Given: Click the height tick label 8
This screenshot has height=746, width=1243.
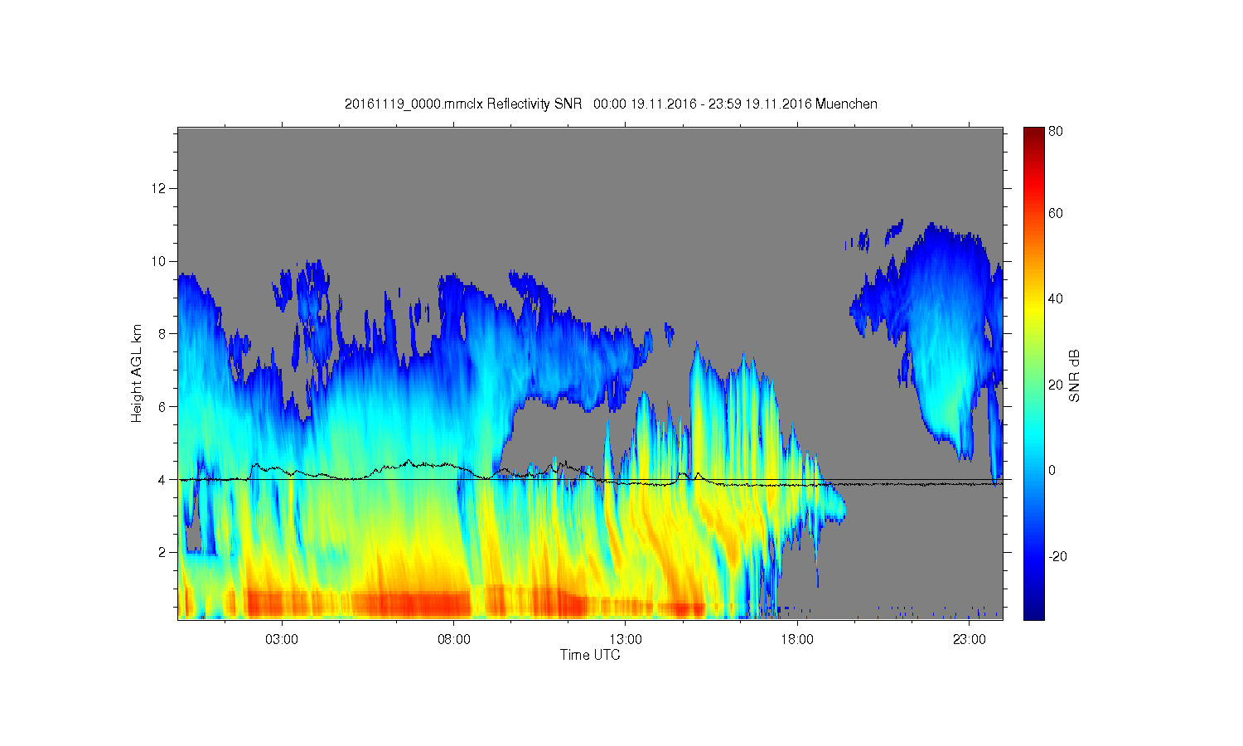Looking at the screenshot, I should click(162, 334).
